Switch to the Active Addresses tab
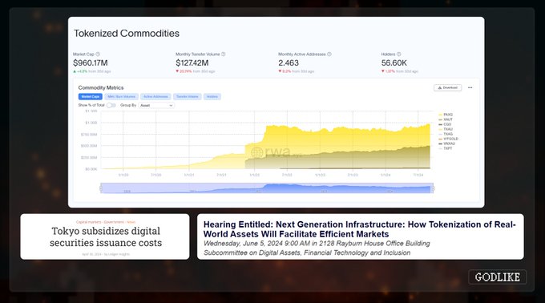 [155, 97]
